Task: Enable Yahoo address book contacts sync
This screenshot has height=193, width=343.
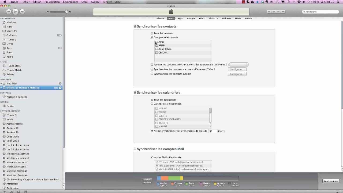Action: 152,69
